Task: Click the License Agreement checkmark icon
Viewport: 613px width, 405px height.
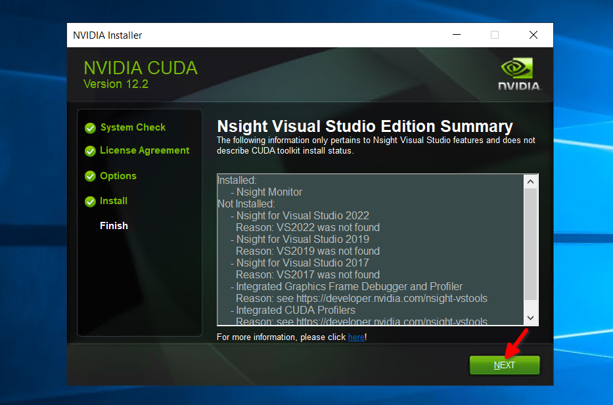Action: 90,151
